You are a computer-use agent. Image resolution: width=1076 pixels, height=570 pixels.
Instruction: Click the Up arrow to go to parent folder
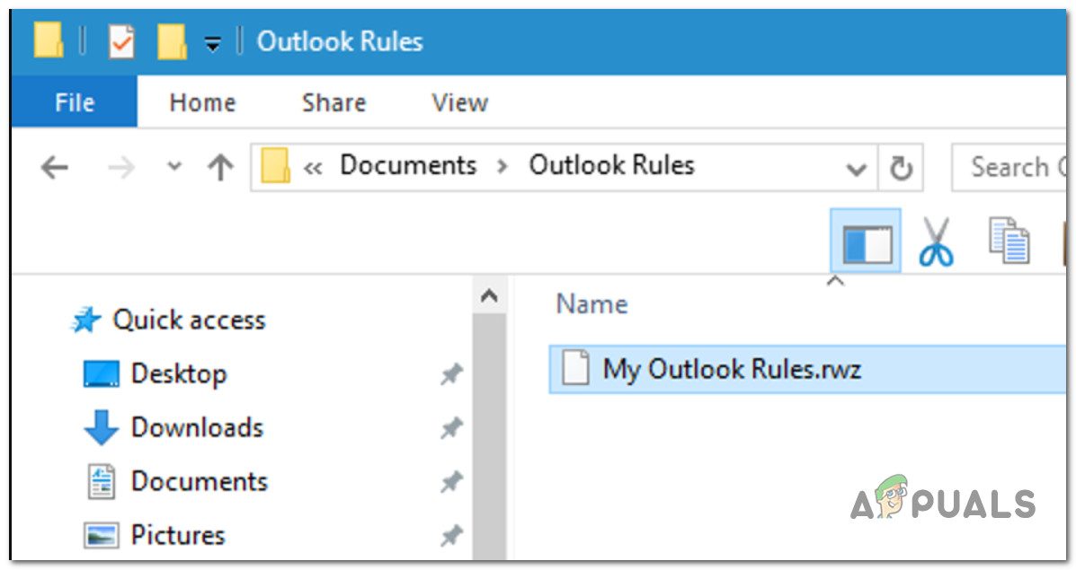pyautogui.click(x=218, y=167)
